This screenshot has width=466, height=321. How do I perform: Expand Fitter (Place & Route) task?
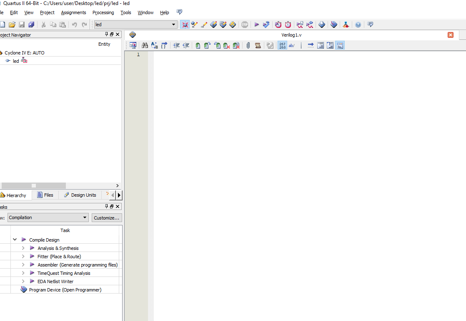pos(23,256)
